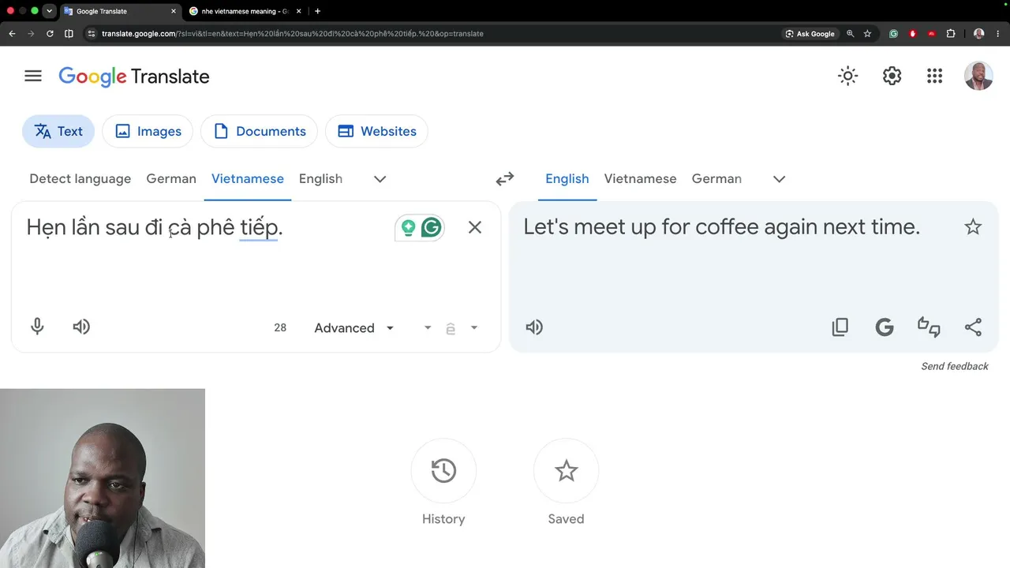Screen dimensions: 1010x568
Task: Choose Detect language as source
Action: pyautogui.click(x=80, y=178)
